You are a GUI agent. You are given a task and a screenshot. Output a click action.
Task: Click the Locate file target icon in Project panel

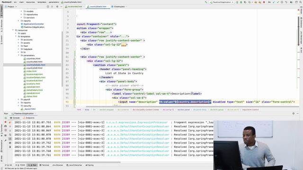[x=48, y=7]
